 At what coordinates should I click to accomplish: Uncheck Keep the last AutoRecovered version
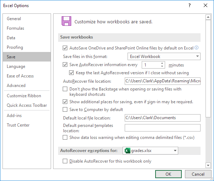pos(72,73)
